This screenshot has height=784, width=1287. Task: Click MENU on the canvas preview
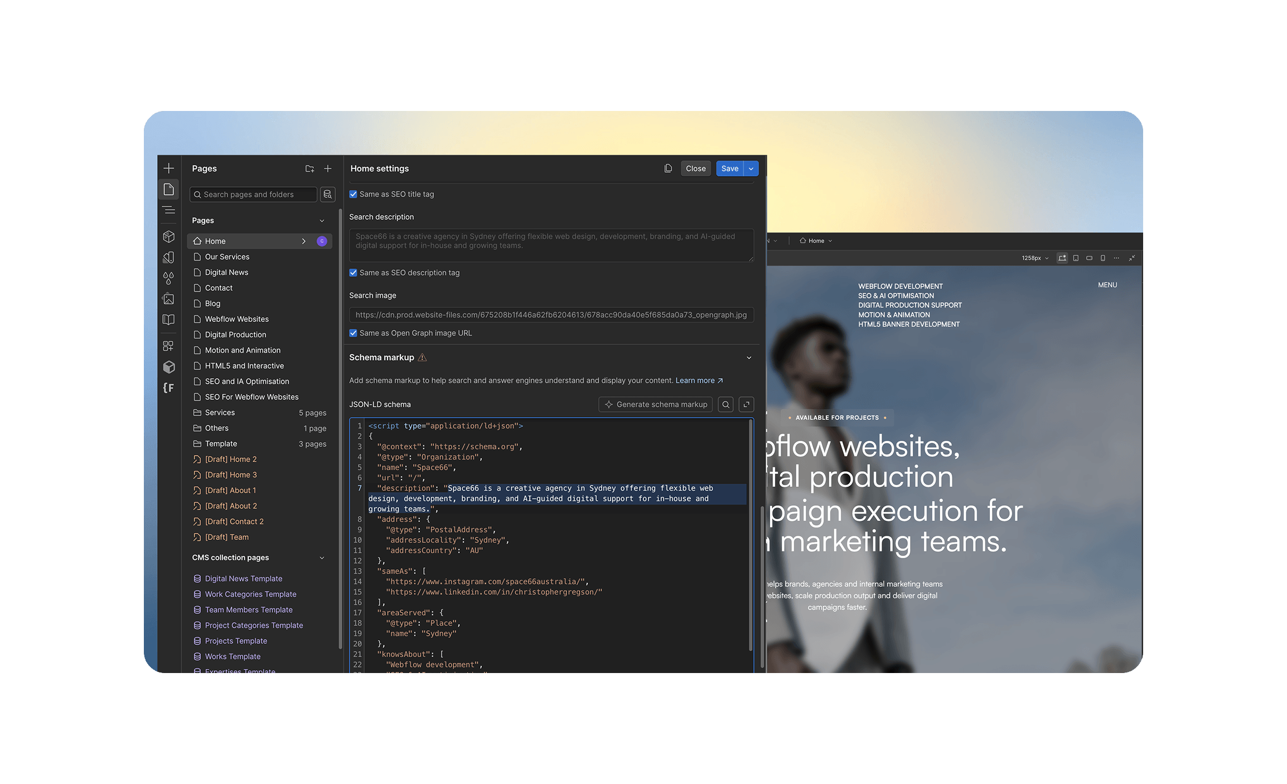(x=1107, y=285)
